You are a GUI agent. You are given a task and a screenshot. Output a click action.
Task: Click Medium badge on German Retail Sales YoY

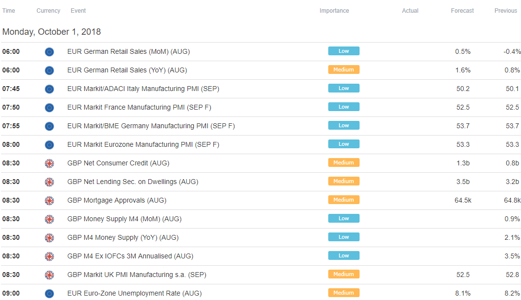tap(343, 70)
